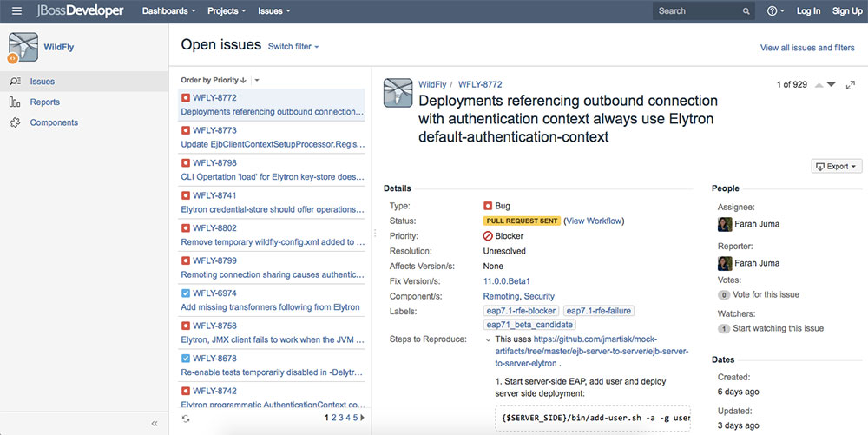Select issue WFLY-8758 in list
This screenshot has height=435, width=868.
coord(272,333)
